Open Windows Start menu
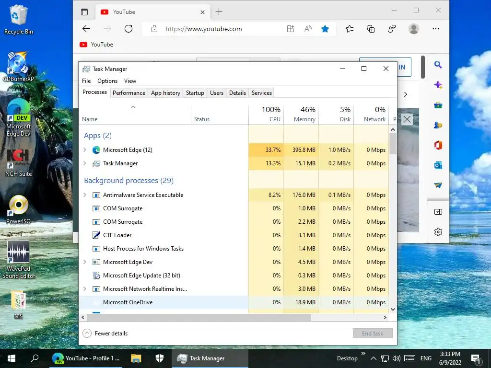491x368 pixels. [12, 358]
